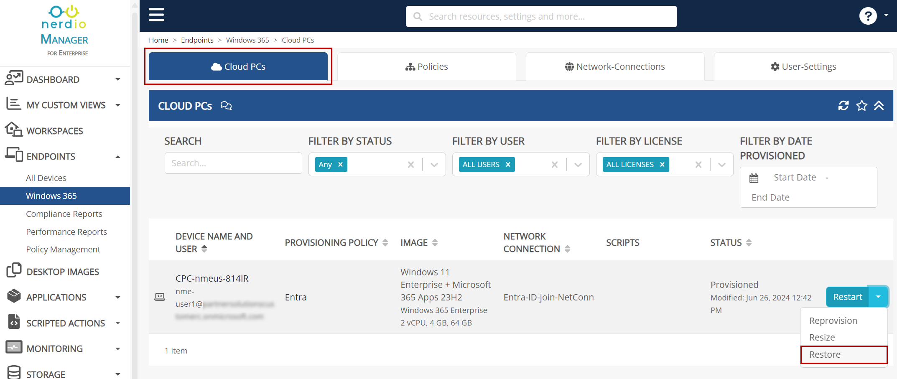Expand the Applications menu section

pos(118,298)
